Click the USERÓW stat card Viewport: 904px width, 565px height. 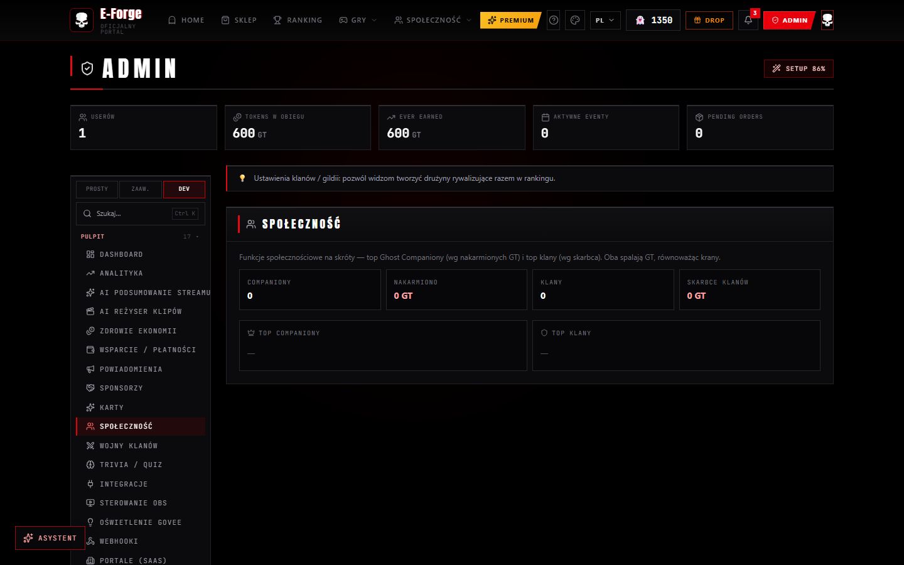coord(144,127)
